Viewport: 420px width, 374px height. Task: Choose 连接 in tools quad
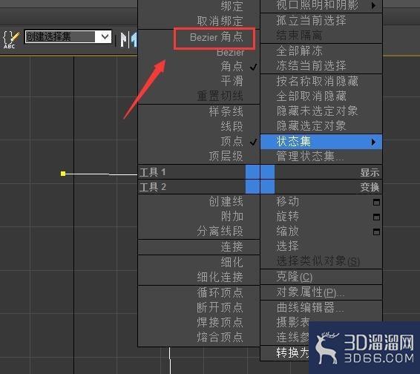click(232, 247)
